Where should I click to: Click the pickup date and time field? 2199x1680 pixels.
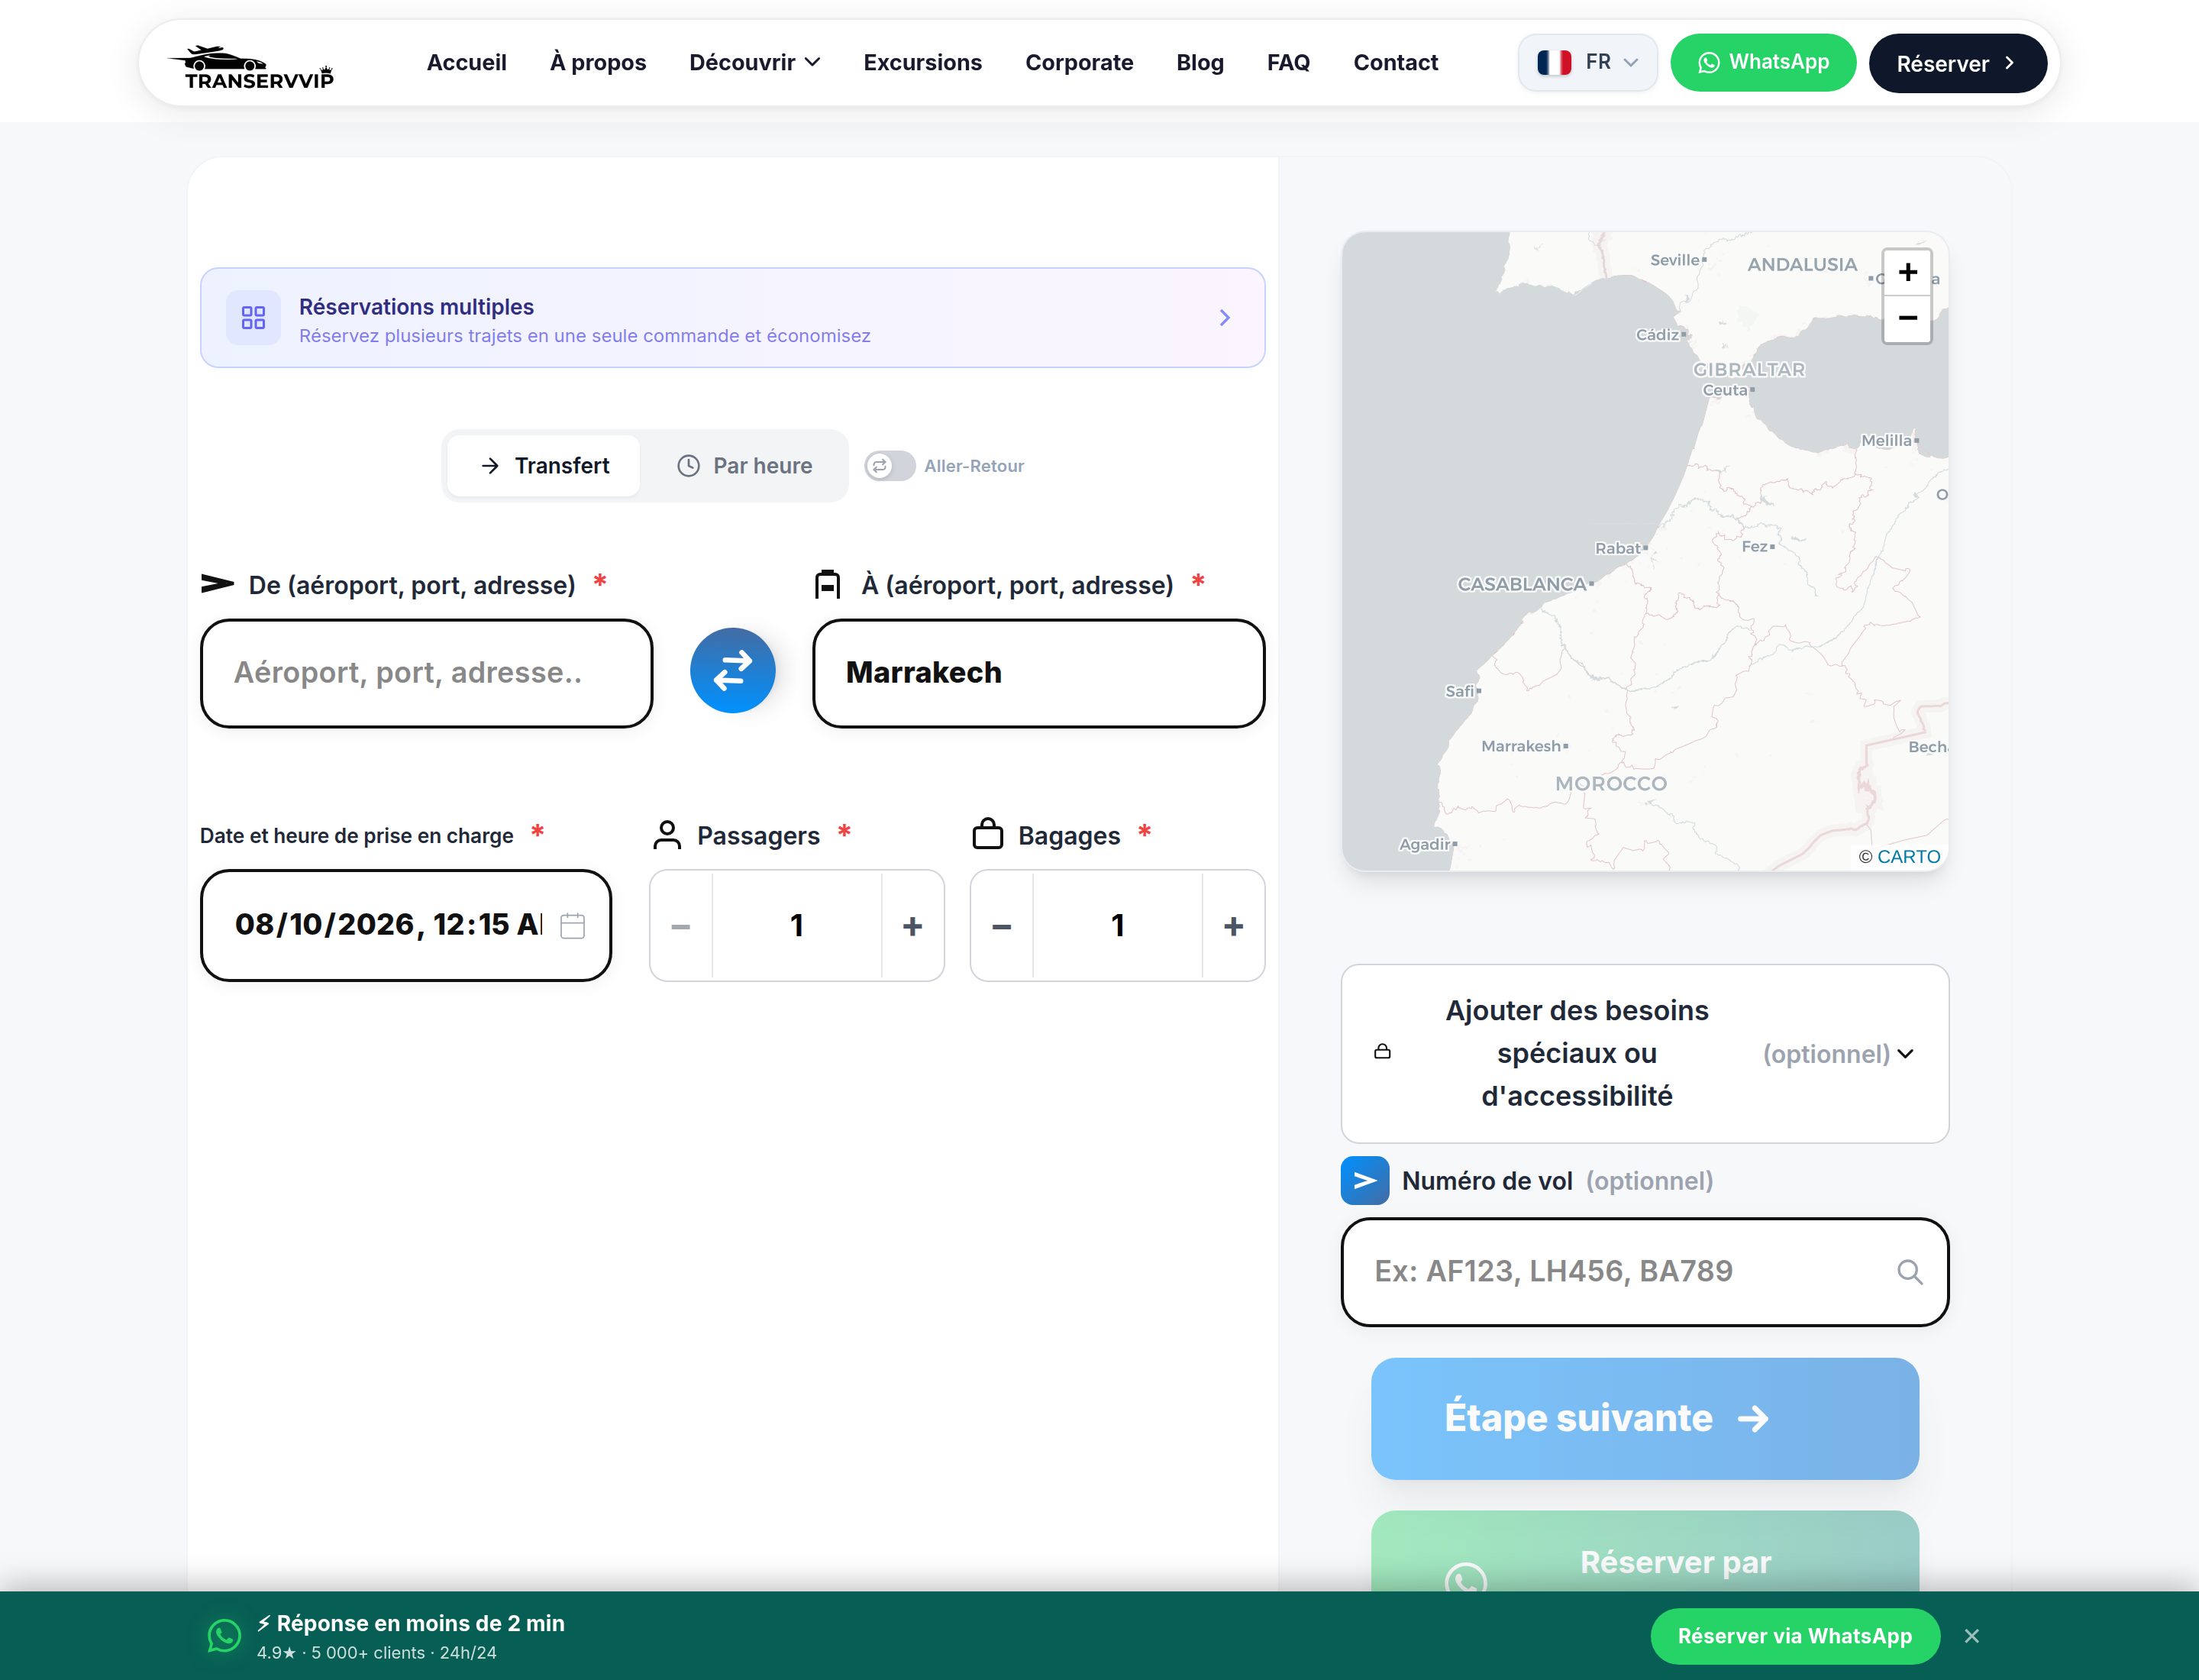pos(406,926)
